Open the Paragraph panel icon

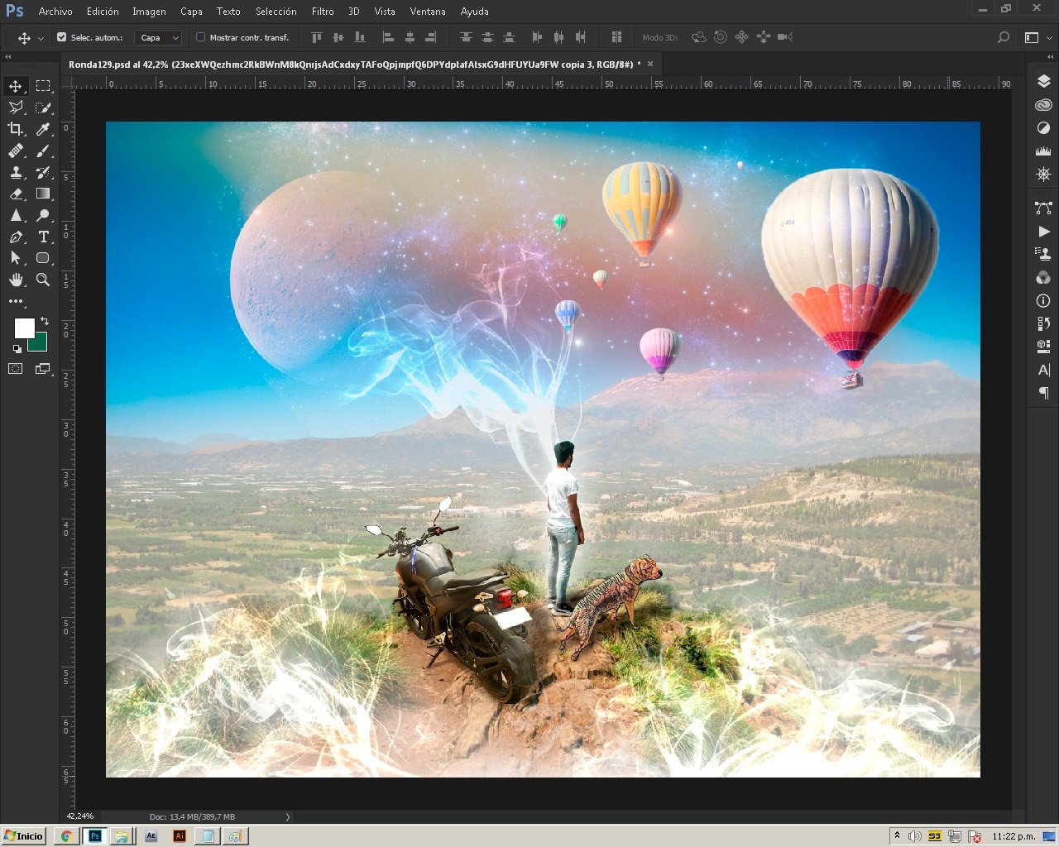point(1043,394)
